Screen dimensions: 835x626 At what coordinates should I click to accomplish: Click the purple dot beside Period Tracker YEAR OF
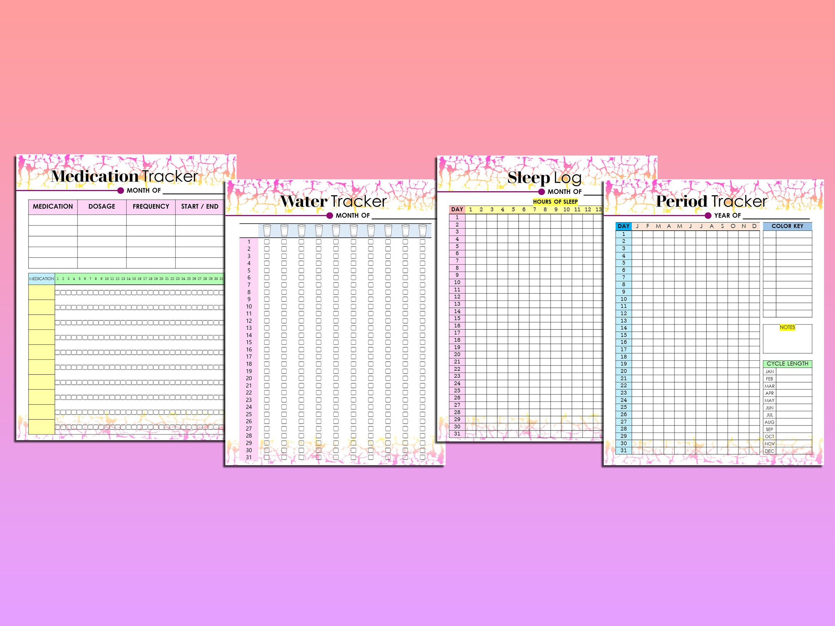(x=708, y=216)
